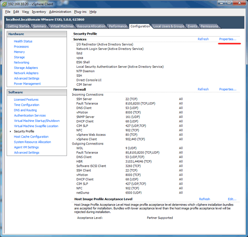Viewport: 248px width, 237px height.
Task: Switch to the Events tab
Action: 192,26
